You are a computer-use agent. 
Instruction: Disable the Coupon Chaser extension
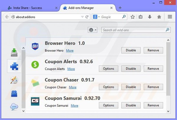coord(131,87)
